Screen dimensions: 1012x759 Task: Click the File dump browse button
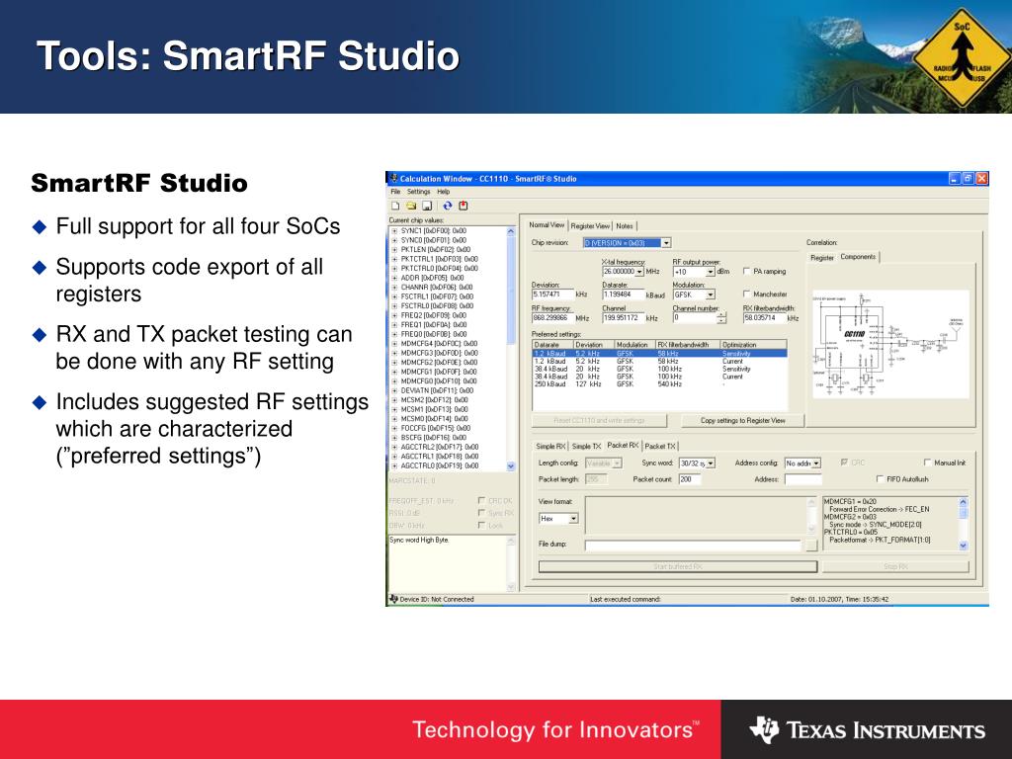coord(811,546)
